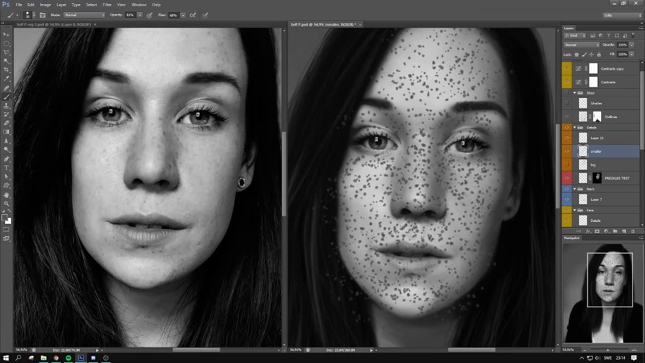Hide the FRECKLES TEST layer
Viewport: 645px width, 363px height.
pos(567,178)
